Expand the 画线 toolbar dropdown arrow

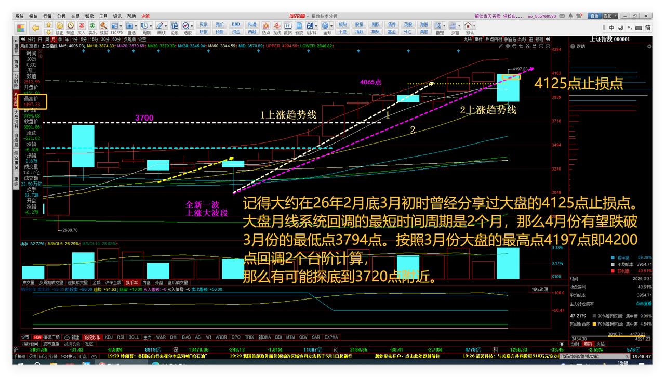166,25
